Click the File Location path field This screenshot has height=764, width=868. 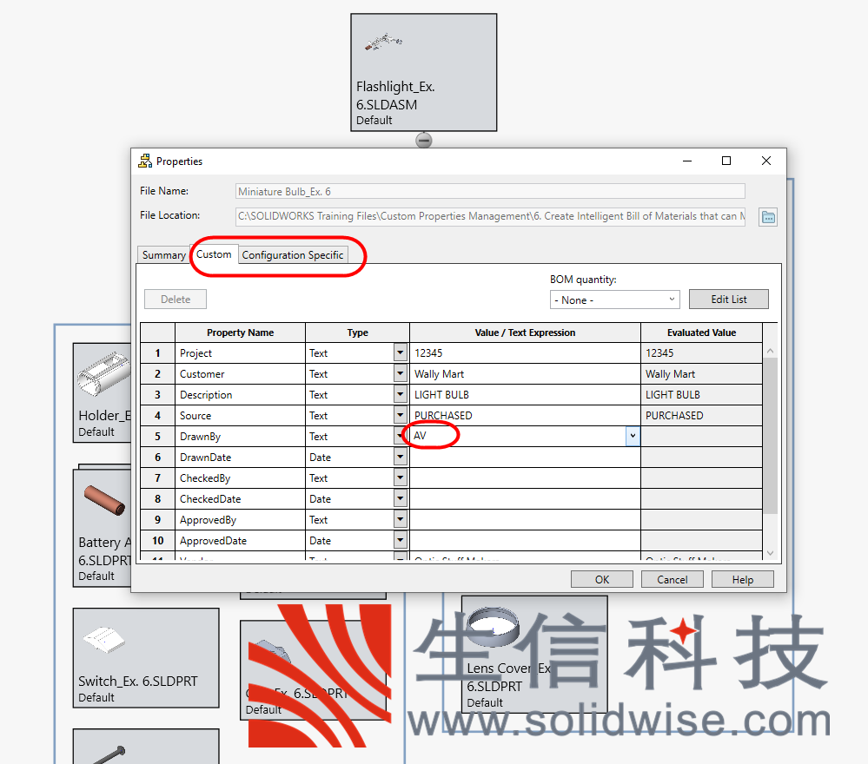490,216
